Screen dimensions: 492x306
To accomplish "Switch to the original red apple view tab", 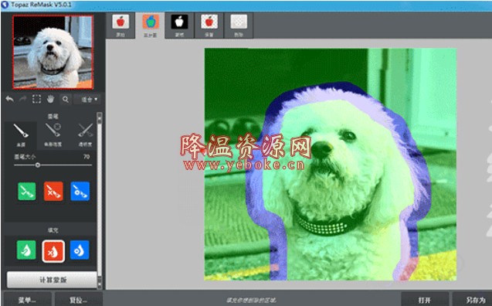I will click(120, 25).
